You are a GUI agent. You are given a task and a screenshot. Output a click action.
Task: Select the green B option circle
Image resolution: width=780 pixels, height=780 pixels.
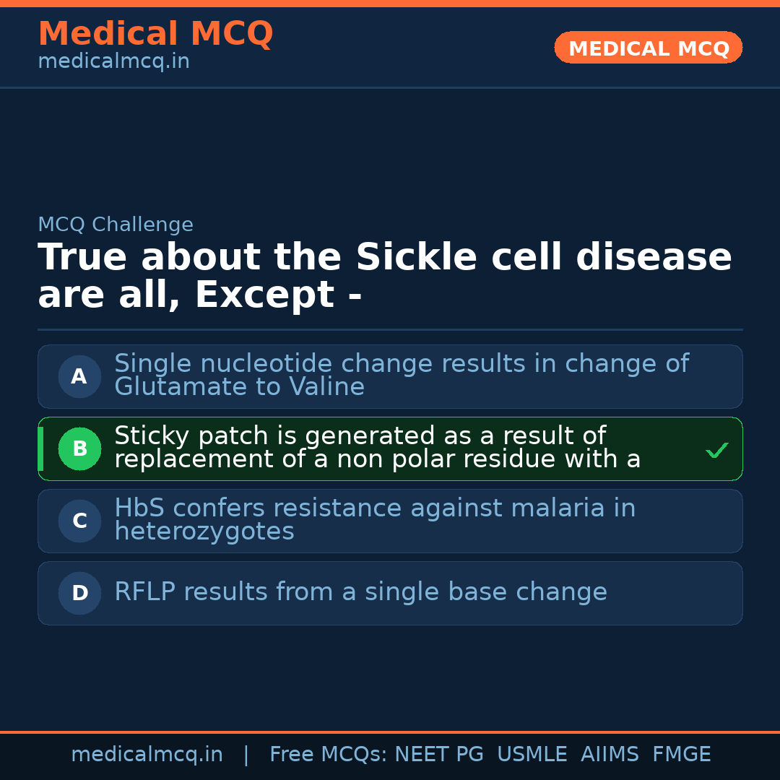coord(79,448)
